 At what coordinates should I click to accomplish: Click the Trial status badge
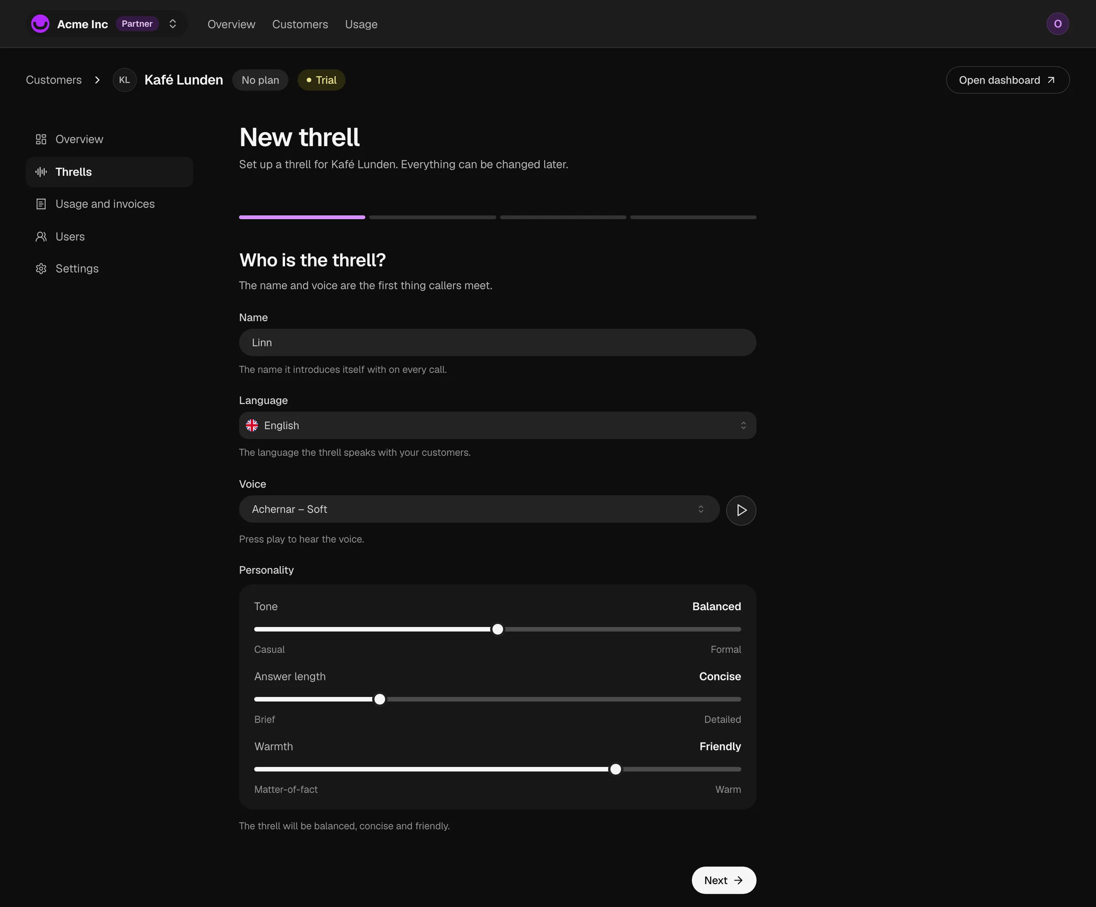321,80
